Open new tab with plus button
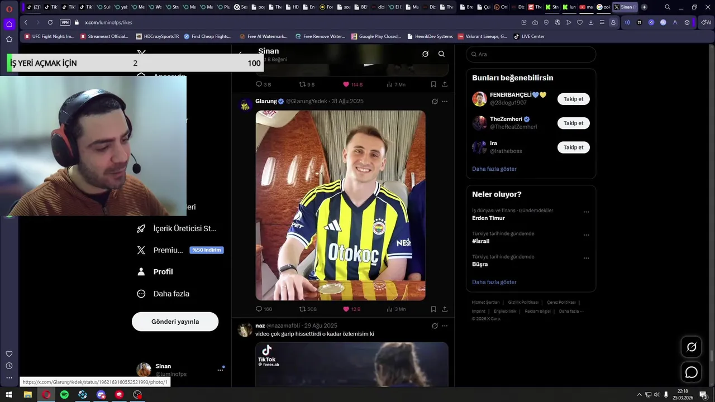The height and width of the screenshot is (402, 715). [644, 7]
